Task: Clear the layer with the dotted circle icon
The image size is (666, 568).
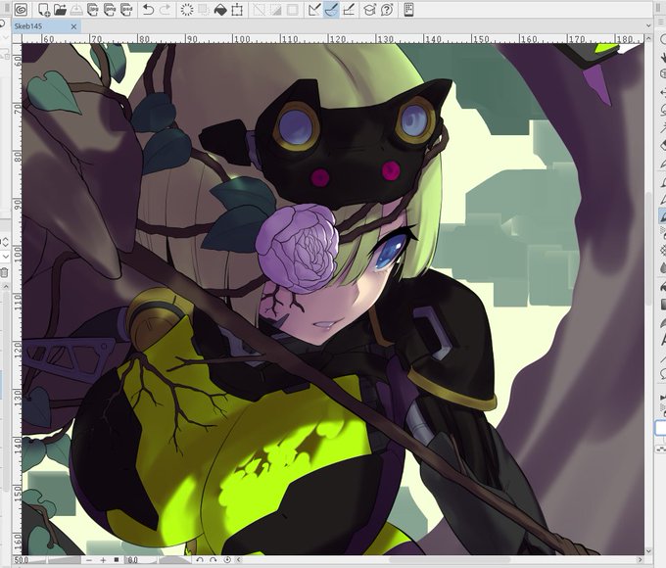Action: (x=187, y=10)
